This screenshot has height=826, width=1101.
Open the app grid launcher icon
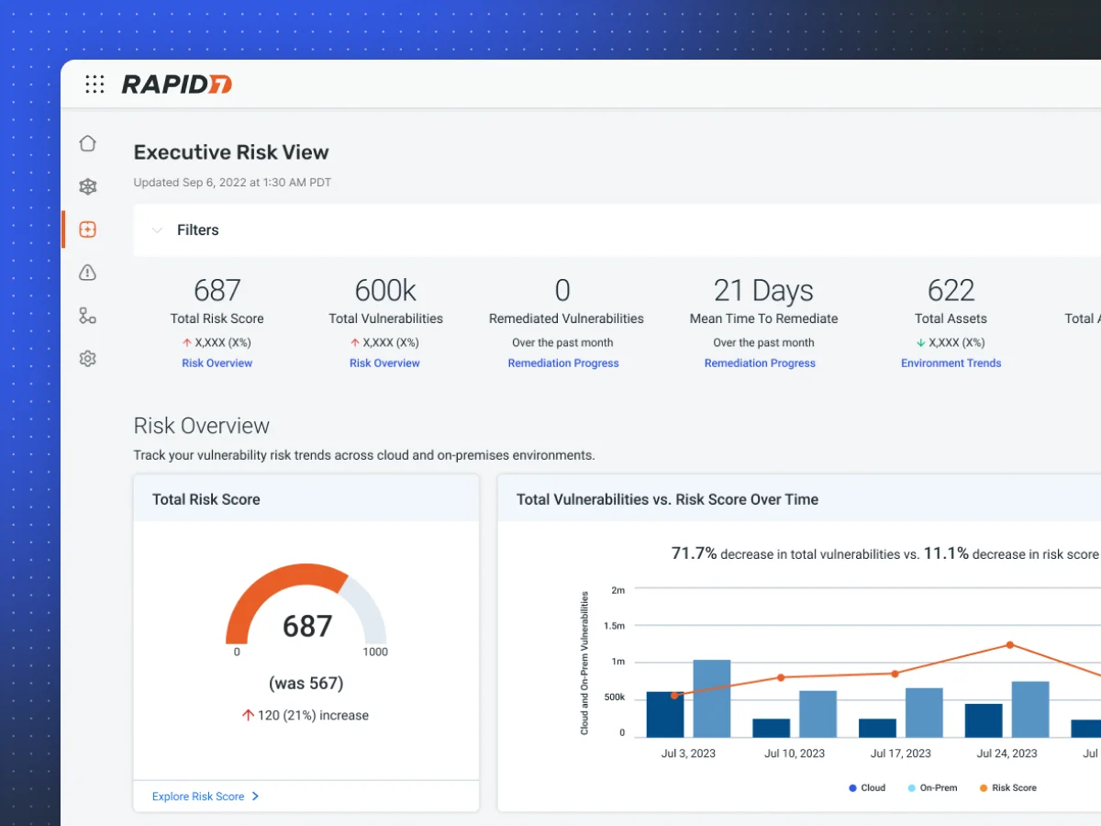tap(95, 84)
